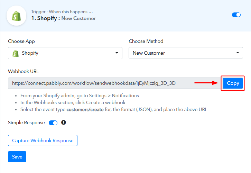Save the trigger configuration

17,157
